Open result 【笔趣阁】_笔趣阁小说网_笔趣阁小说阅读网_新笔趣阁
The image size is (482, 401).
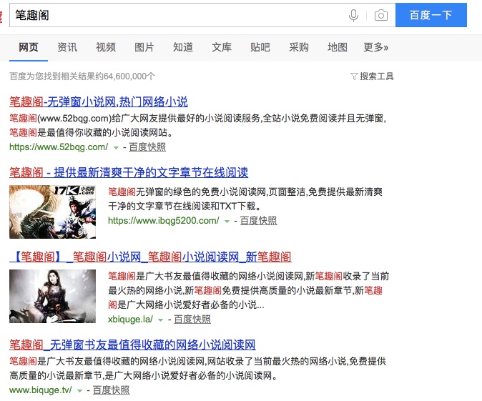(150, 257)
